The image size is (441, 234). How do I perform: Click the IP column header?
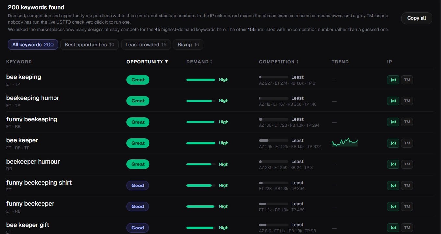tap(389, 62)
